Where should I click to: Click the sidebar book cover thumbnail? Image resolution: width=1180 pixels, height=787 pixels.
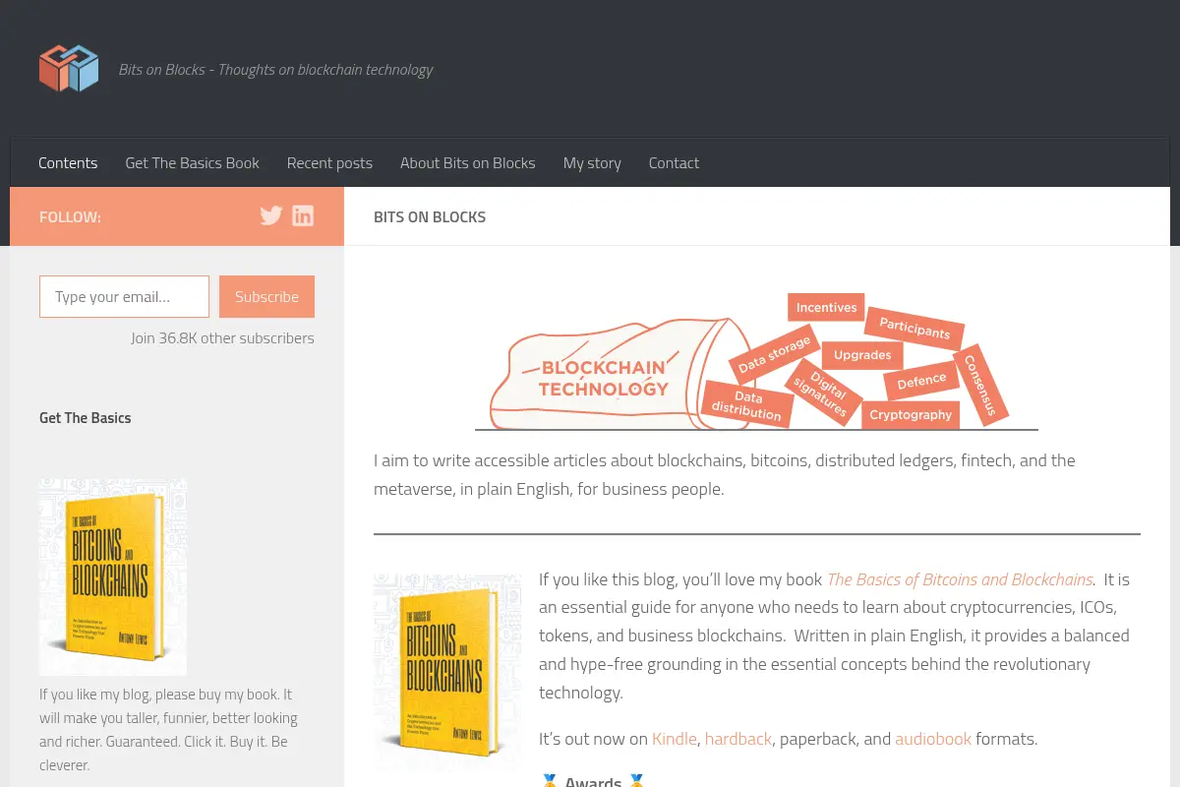click(x=113, y=576)
